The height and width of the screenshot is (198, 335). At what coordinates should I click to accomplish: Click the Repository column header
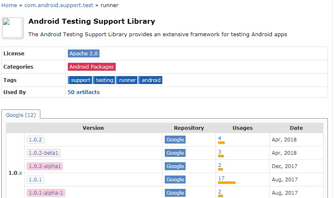click(189, 128)
